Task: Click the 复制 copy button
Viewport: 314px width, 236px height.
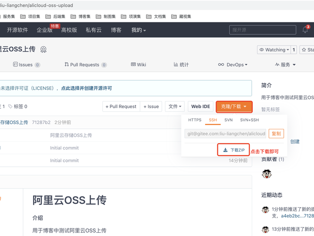Action: [x=276, y=134]
